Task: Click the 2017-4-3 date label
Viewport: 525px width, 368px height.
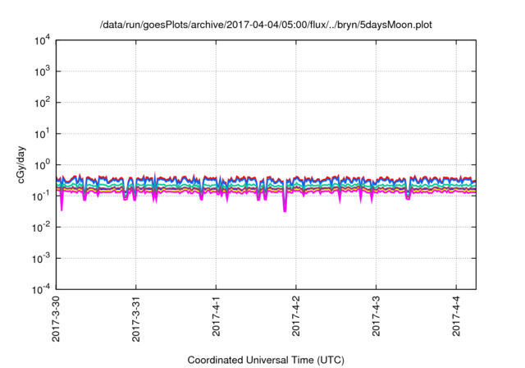Action: tap(376, 316)
